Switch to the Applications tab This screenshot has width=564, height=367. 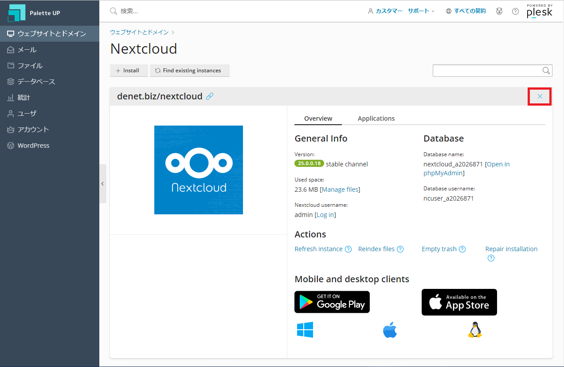[376, 118]
